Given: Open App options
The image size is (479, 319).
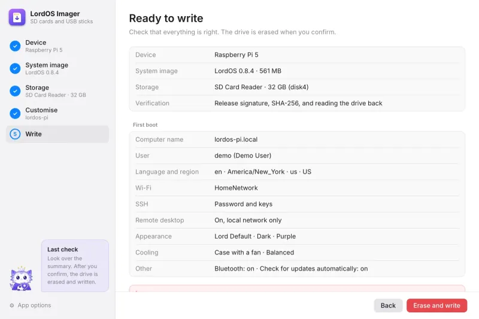Looking at the screenshot, I should [x=31, y=305].
